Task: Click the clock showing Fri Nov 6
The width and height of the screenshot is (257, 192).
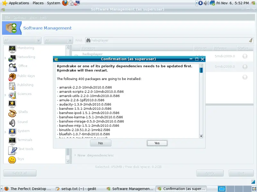Action: pyautogui.click(x=232, y=3)
